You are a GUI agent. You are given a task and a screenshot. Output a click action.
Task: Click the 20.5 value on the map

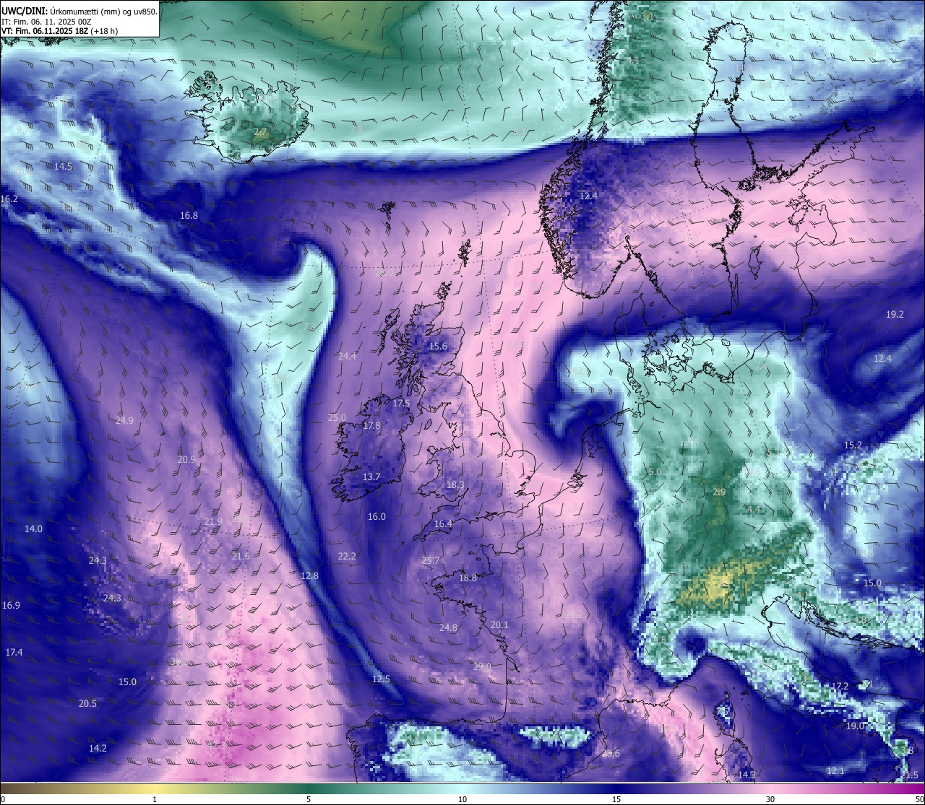87,703
